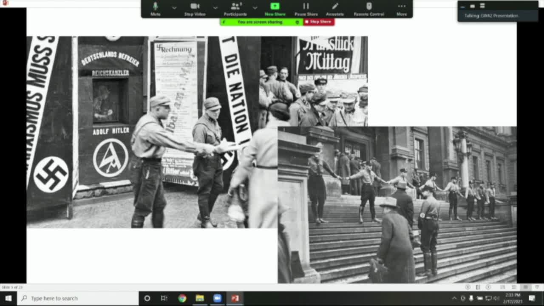
Task: Open Task View on taskbar
Action: point(164,298)
